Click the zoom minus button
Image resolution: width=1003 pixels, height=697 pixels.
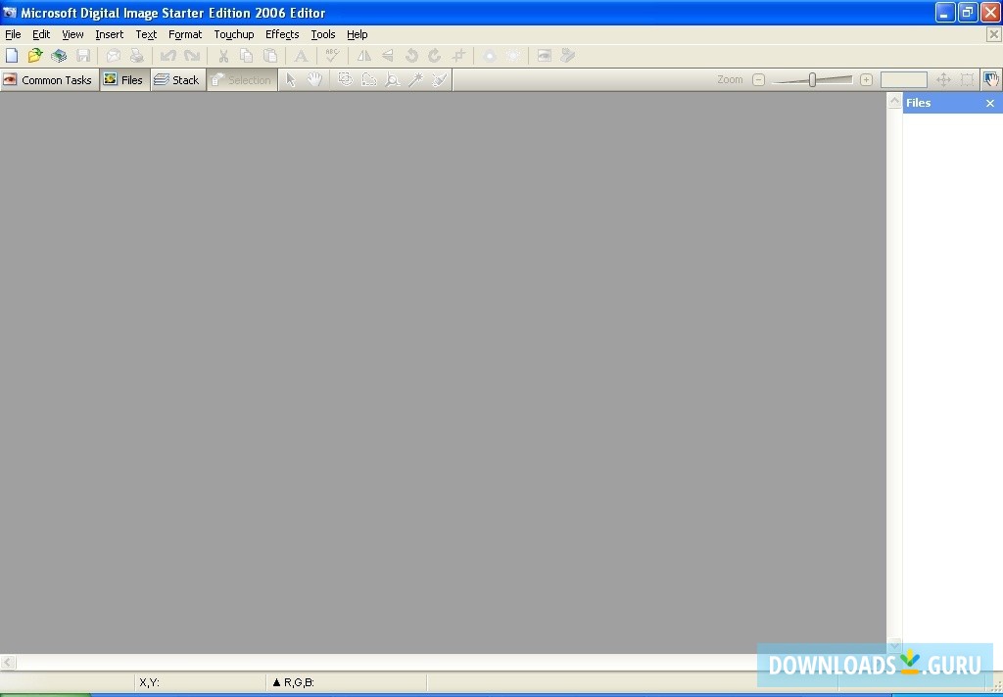point(759,78)
